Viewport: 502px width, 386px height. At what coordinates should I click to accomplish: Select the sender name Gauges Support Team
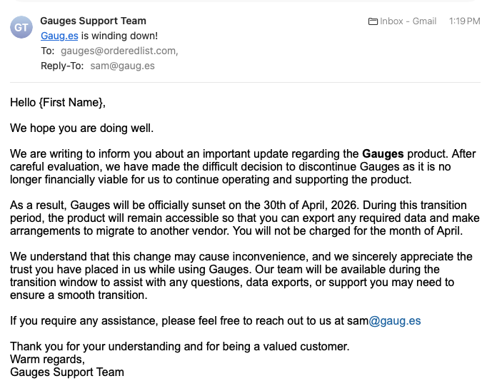coord(93,21)
